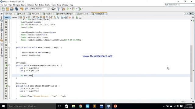Close the EventDelegation.java tab

75,14
